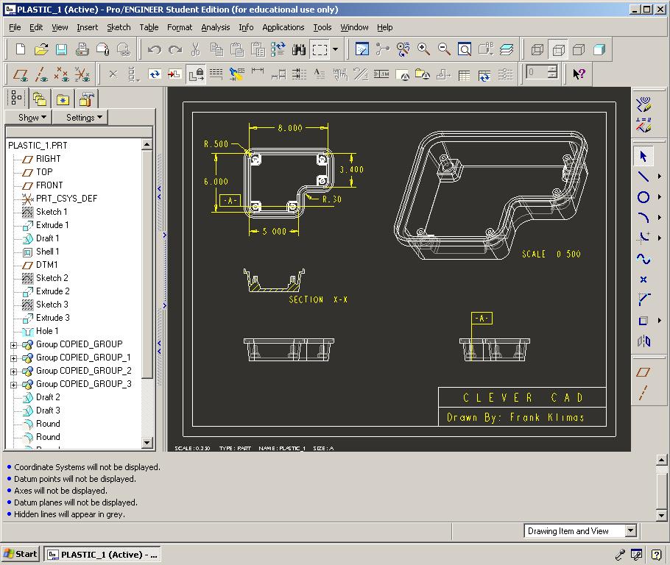
Task: Expand the Group COPIED_GROUP_2 node
Action: (x=13, y=371)
